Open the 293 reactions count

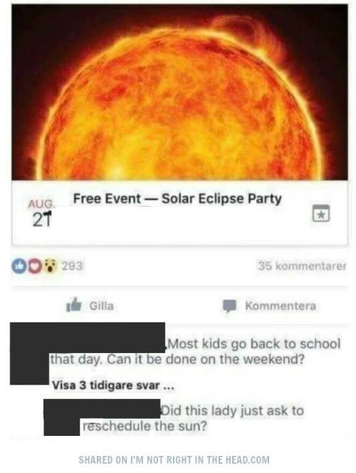click(72, 266)
